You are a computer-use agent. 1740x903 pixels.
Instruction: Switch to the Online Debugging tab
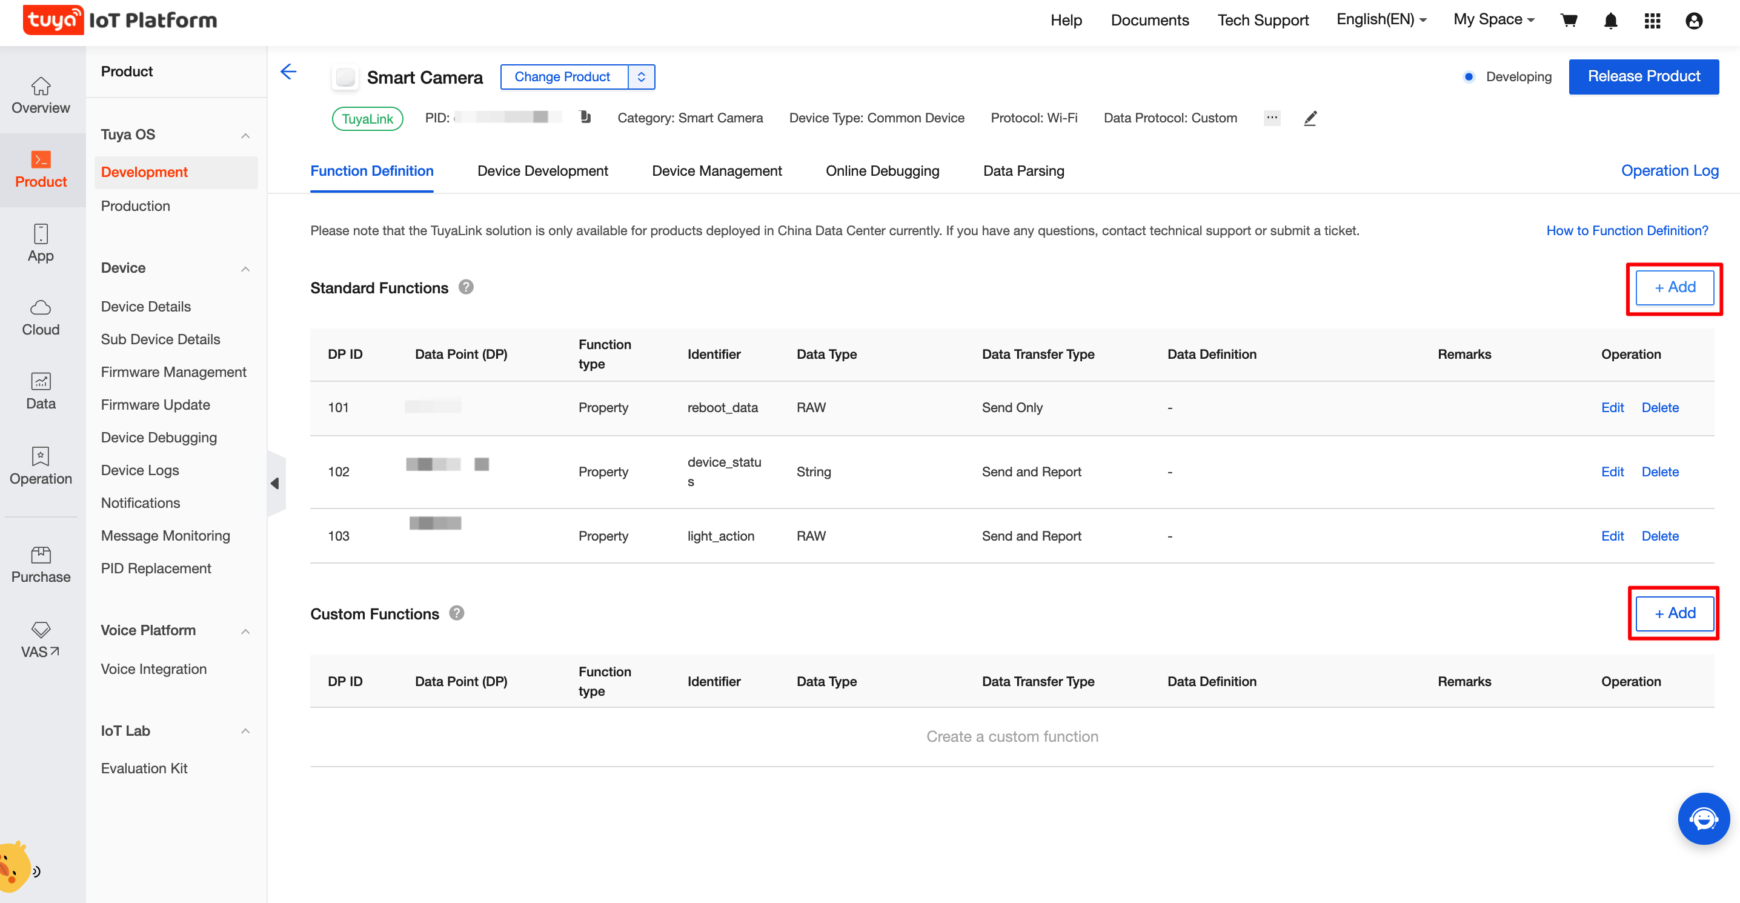pos(882,171)
